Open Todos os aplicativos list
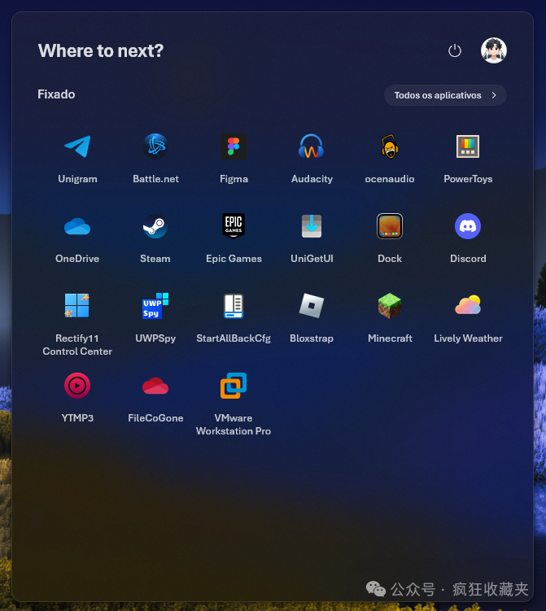The width and height of the screenshot is (546, 611). 445,95
